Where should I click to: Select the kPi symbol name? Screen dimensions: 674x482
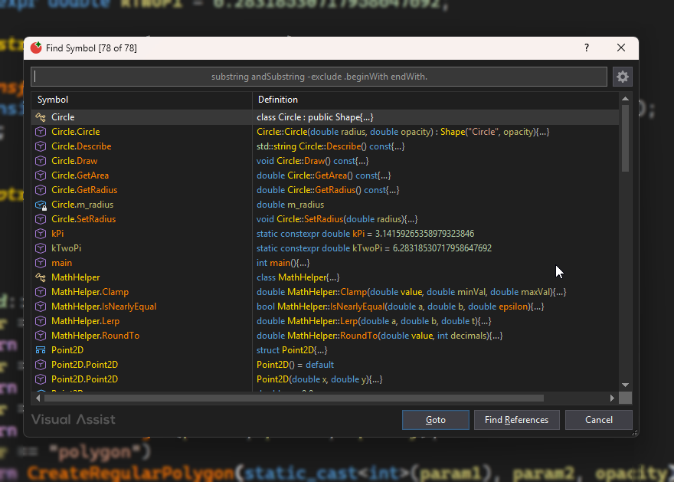57,234
